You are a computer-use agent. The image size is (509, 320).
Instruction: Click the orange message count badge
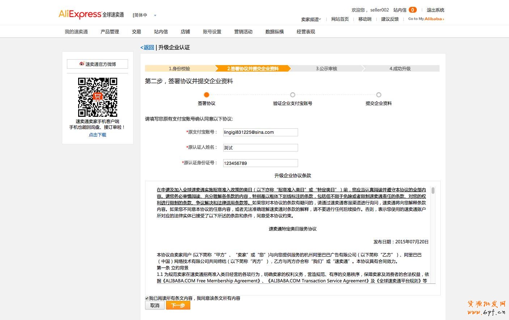tap(412, 10)
